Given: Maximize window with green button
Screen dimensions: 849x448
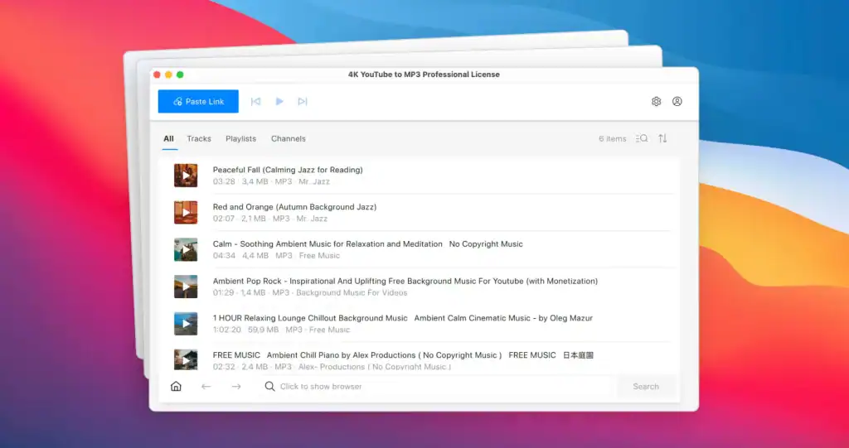Looking at the screenshot, I should (x=180, y=75).
